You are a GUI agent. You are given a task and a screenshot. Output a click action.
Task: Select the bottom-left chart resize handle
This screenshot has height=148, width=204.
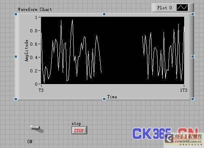16,99
